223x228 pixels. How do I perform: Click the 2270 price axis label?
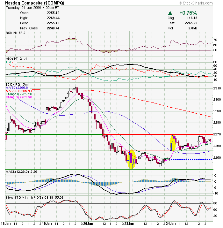pos(217,134)
